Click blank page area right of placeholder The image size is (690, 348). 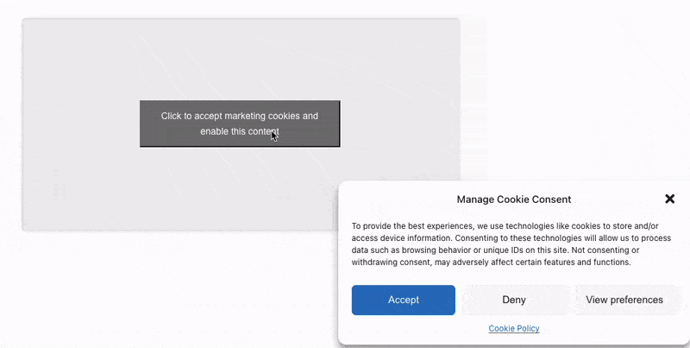pyautogui.click(x=572, y=97)
